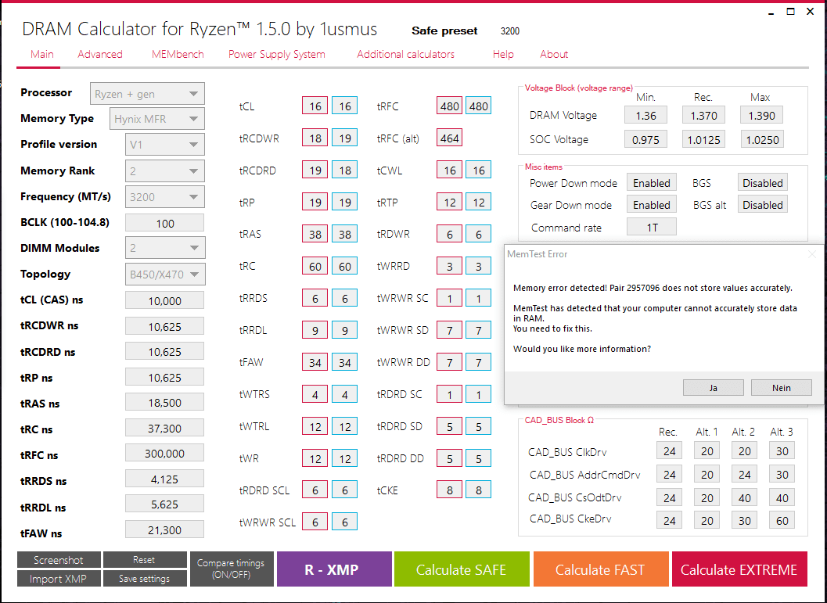Click the blue-bordered tRCDWR value box
The height and width of the screenshot is (603, 827).
(x=345, y=138)
